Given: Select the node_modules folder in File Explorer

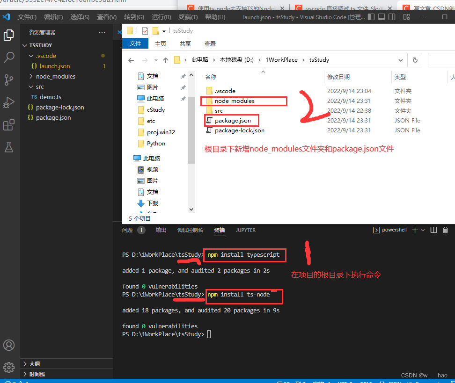Looking at the screenshot, I should click(235, 101).
